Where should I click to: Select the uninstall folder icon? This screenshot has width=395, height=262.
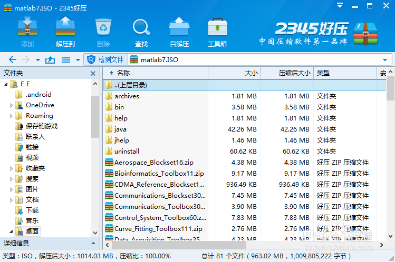[109, 151]
